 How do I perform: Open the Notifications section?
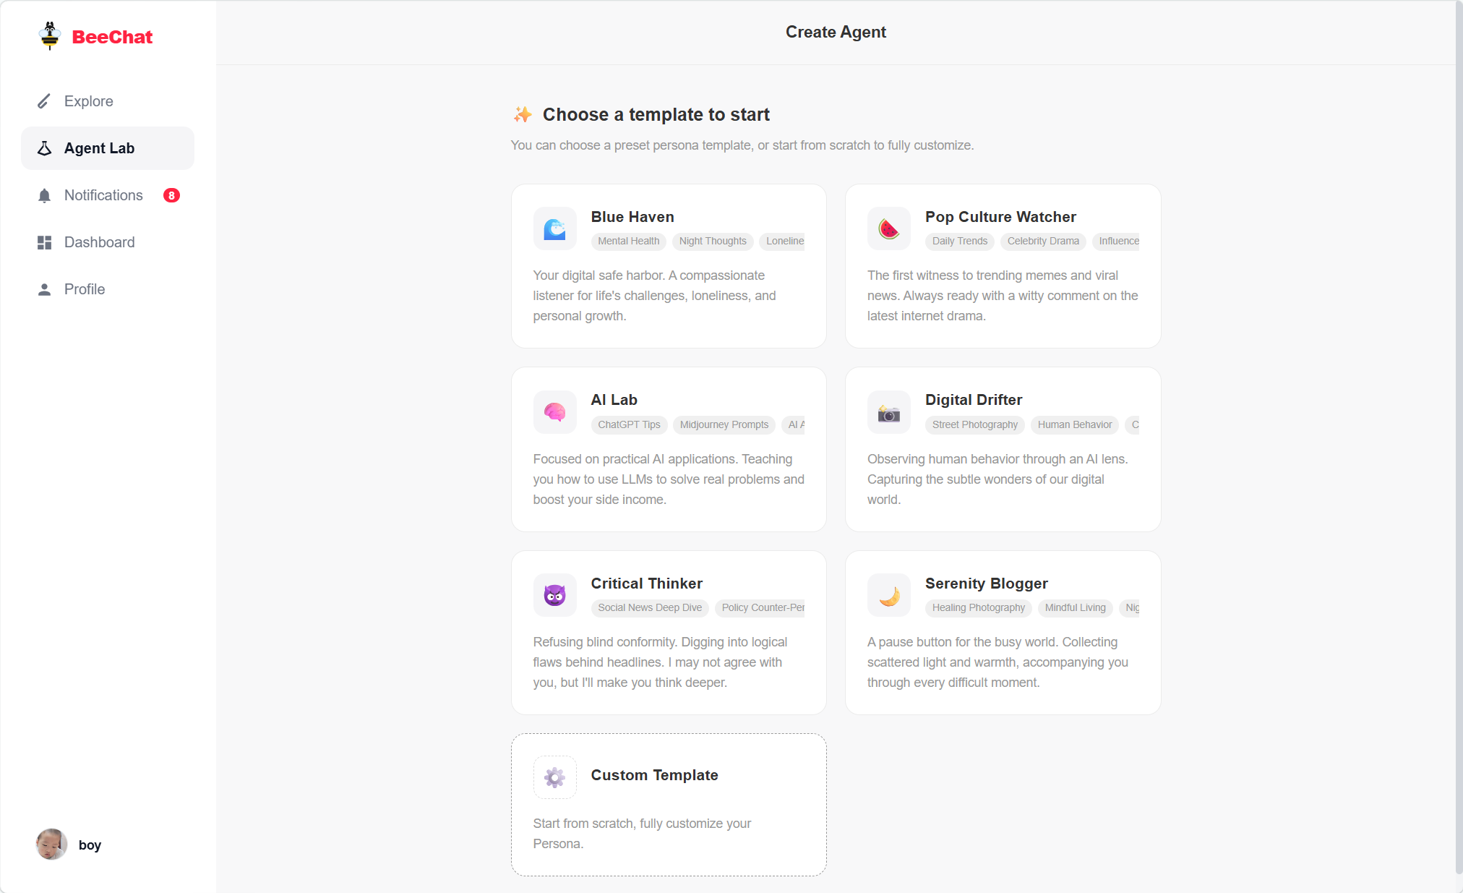tap(103, 195)
